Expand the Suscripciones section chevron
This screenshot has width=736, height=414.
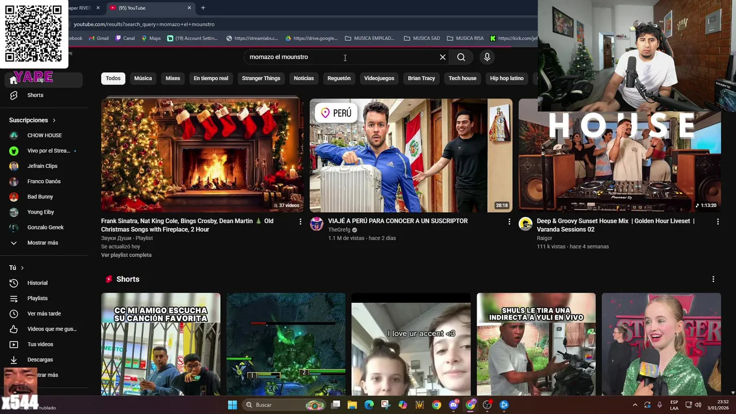(x=54, y=120)
